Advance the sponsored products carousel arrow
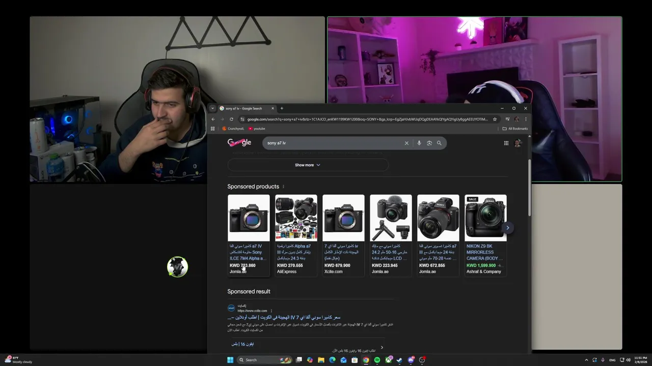The height and width of the screenshot is (366, 652). (507, 228)
